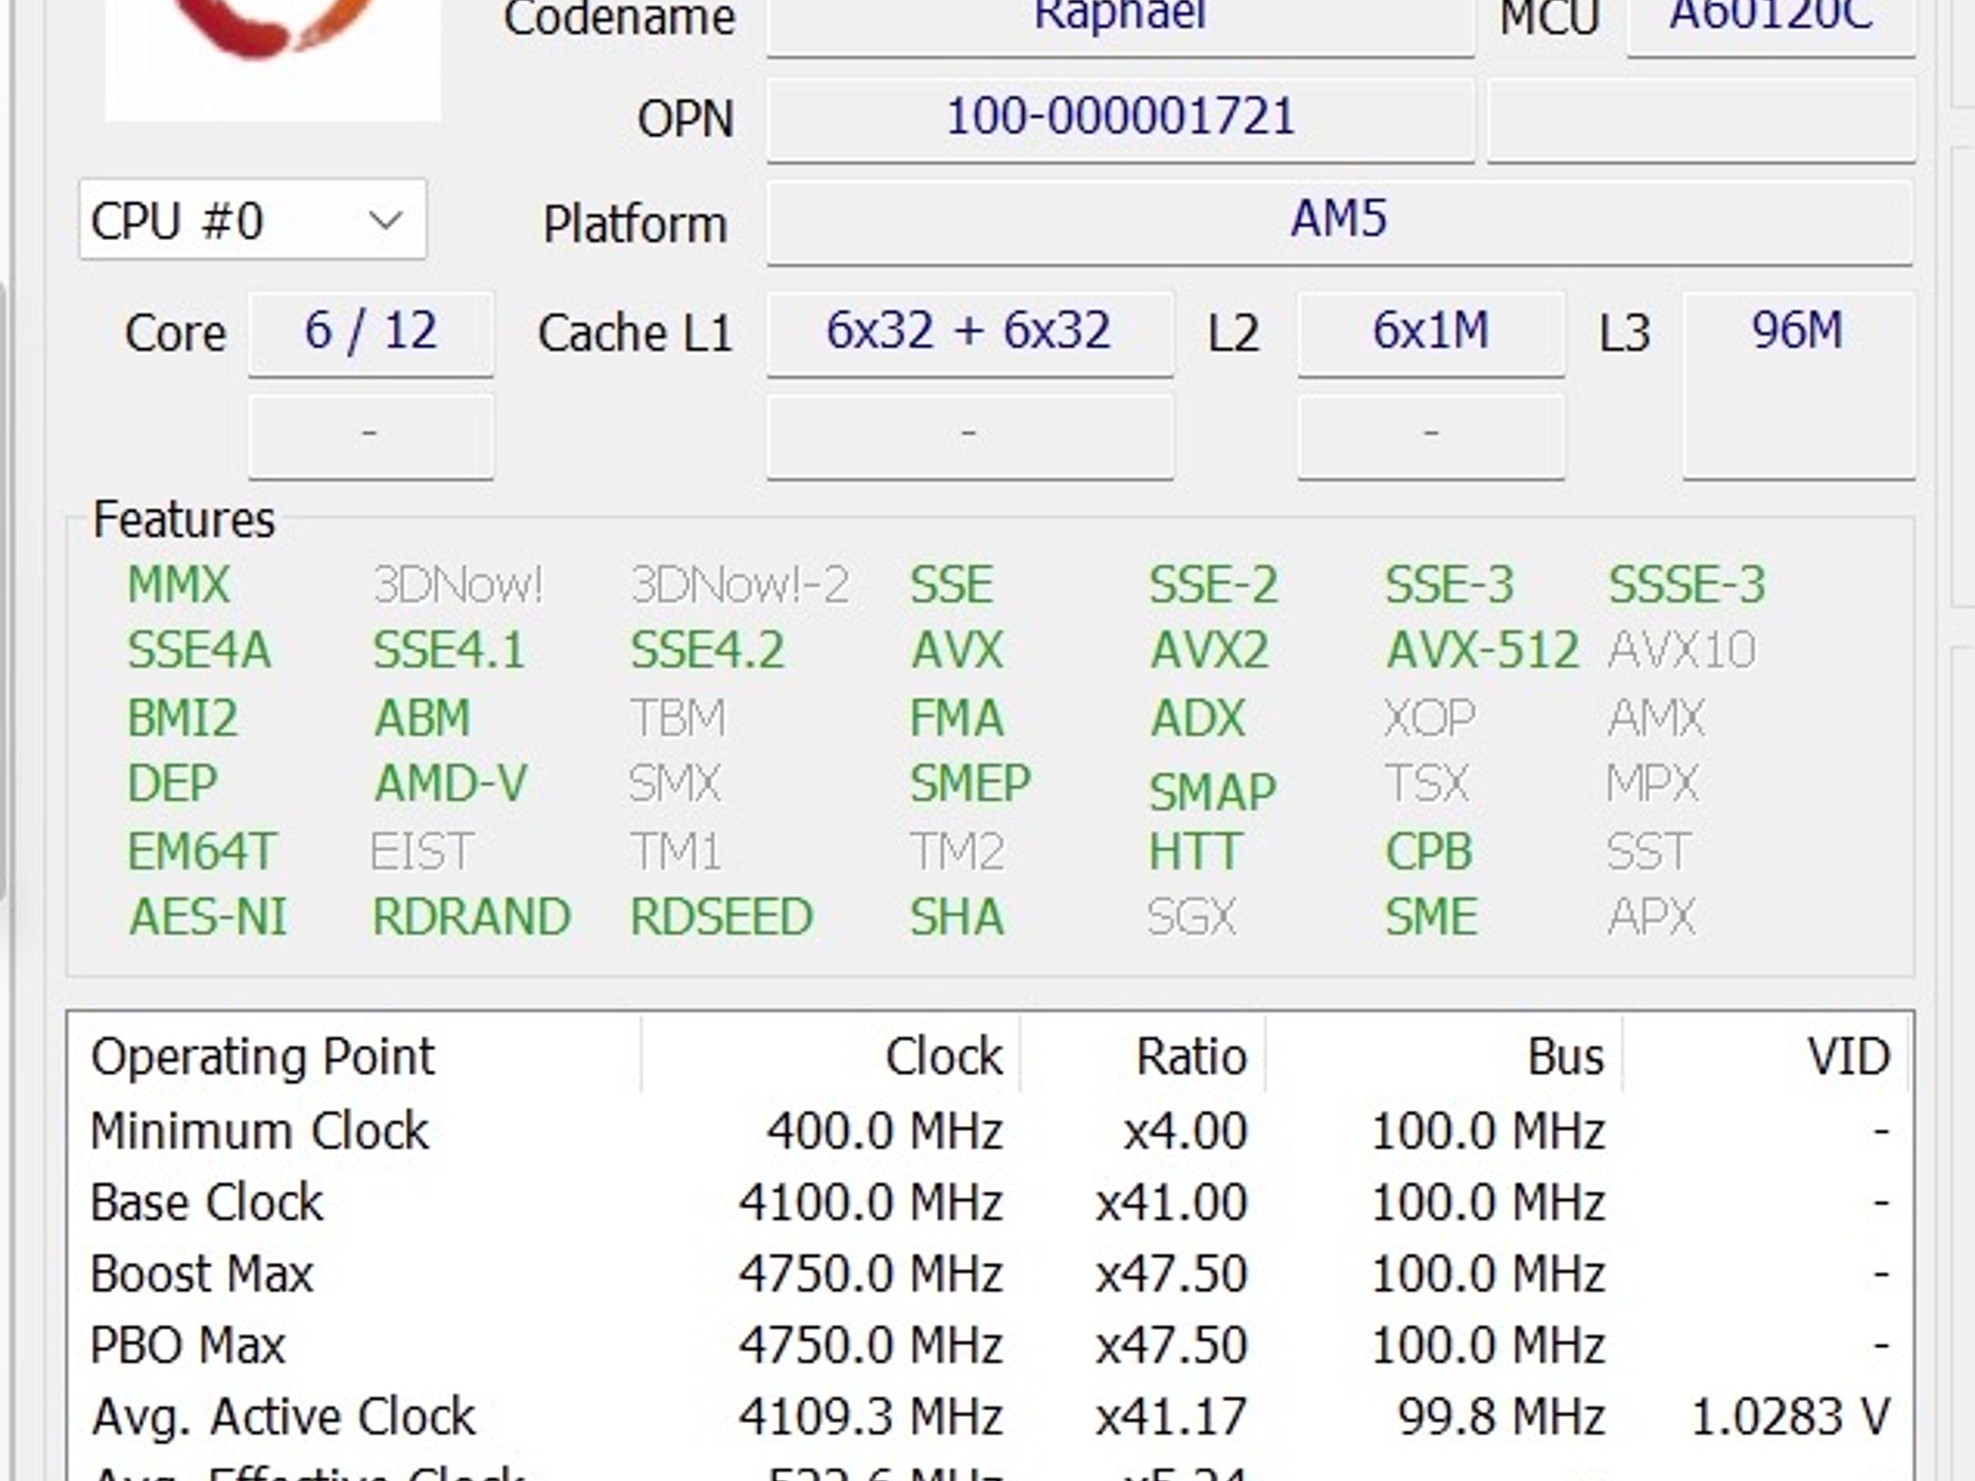The width and height of the screenshot is (1975, 1481).
Task: Click the 1.0283 V VID value
Action: [1791, 1416]
